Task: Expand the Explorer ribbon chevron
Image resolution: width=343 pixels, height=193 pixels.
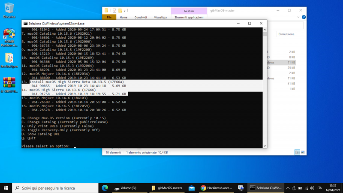Action: [298, 17]
